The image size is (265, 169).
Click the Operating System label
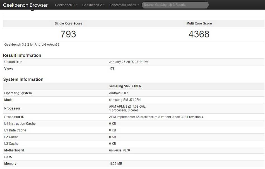[18, 93]
